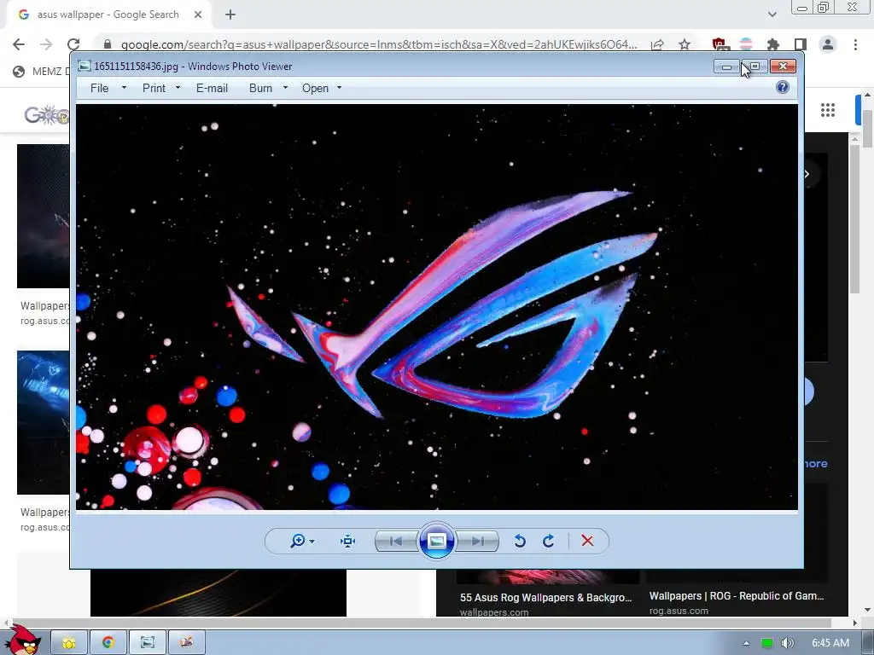
Task: Click the blue thumbnail in Google results
Action: pos(44,422)
